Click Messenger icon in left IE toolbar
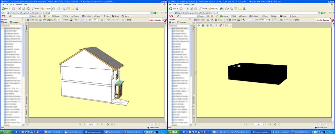This screenshot has height=134, width=335. (77, 9)
